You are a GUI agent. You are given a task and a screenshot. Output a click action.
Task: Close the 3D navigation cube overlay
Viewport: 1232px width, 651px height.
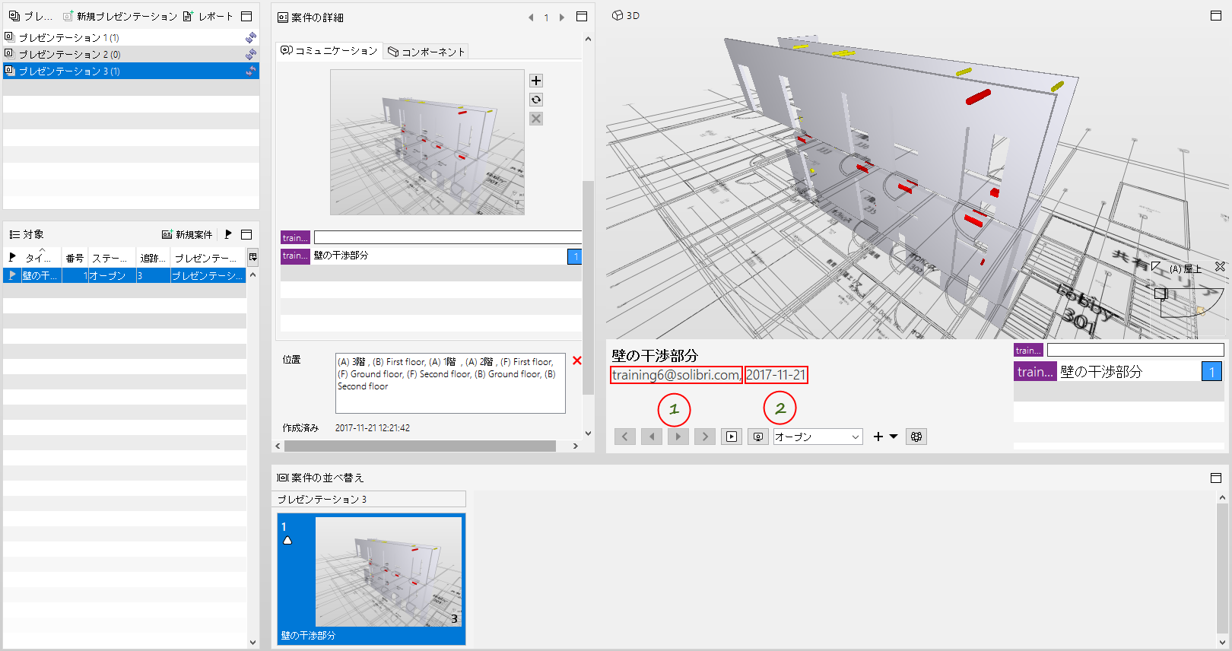click(1220, 267)
